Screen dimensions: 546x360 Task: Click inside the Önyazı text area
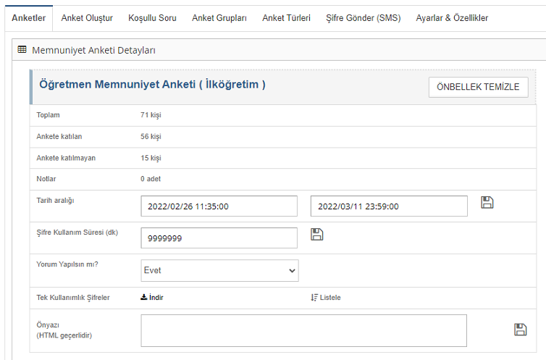click(303, 330)
